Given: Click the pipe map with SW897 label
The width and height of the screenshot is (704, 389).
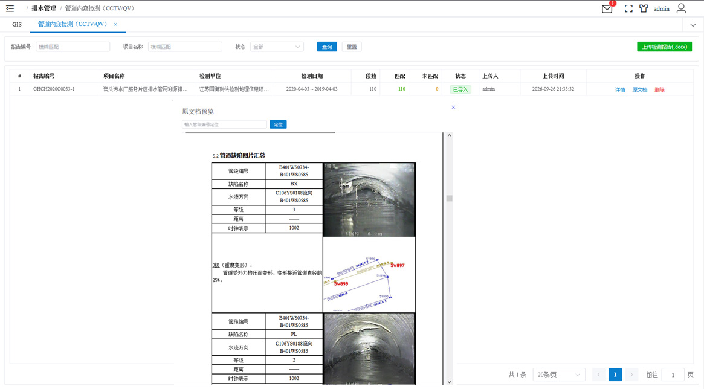Looking at the screenshot, I should coord(369,275).
